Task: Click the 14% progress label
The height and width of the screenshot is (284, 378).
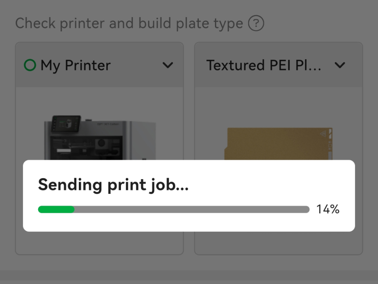Action: click(328, 210)
